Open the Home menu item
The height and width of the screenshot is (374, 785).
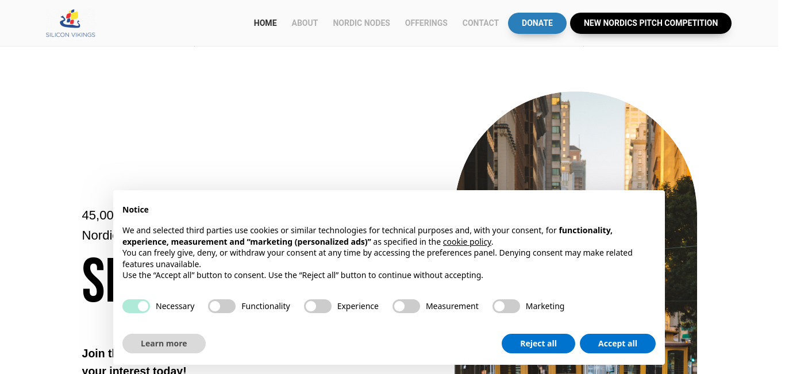point(265,23)
